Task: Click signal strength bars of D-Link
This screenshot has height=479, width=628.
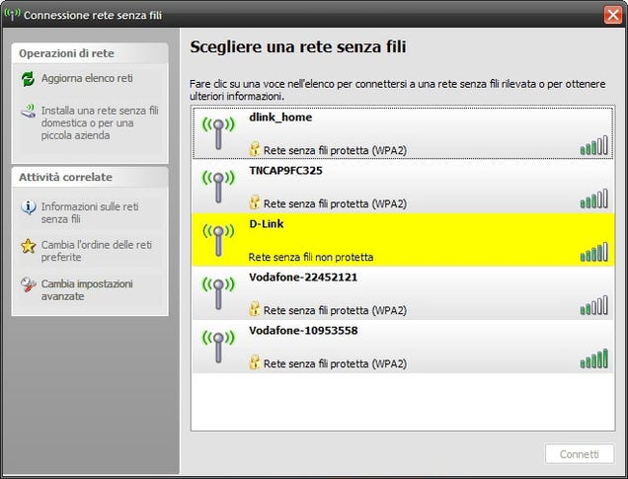Action: (x=594, y=252)
